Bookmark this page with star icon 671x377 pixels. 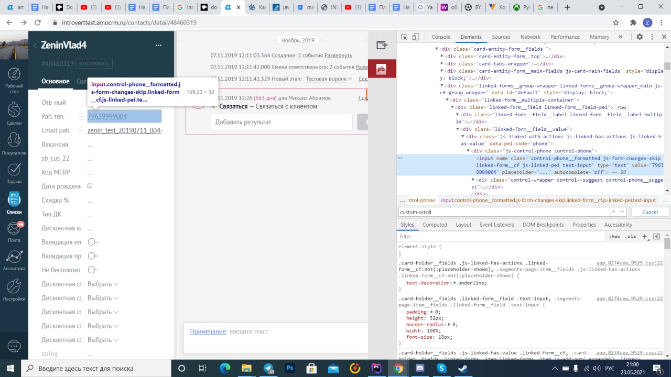(616, 23)
